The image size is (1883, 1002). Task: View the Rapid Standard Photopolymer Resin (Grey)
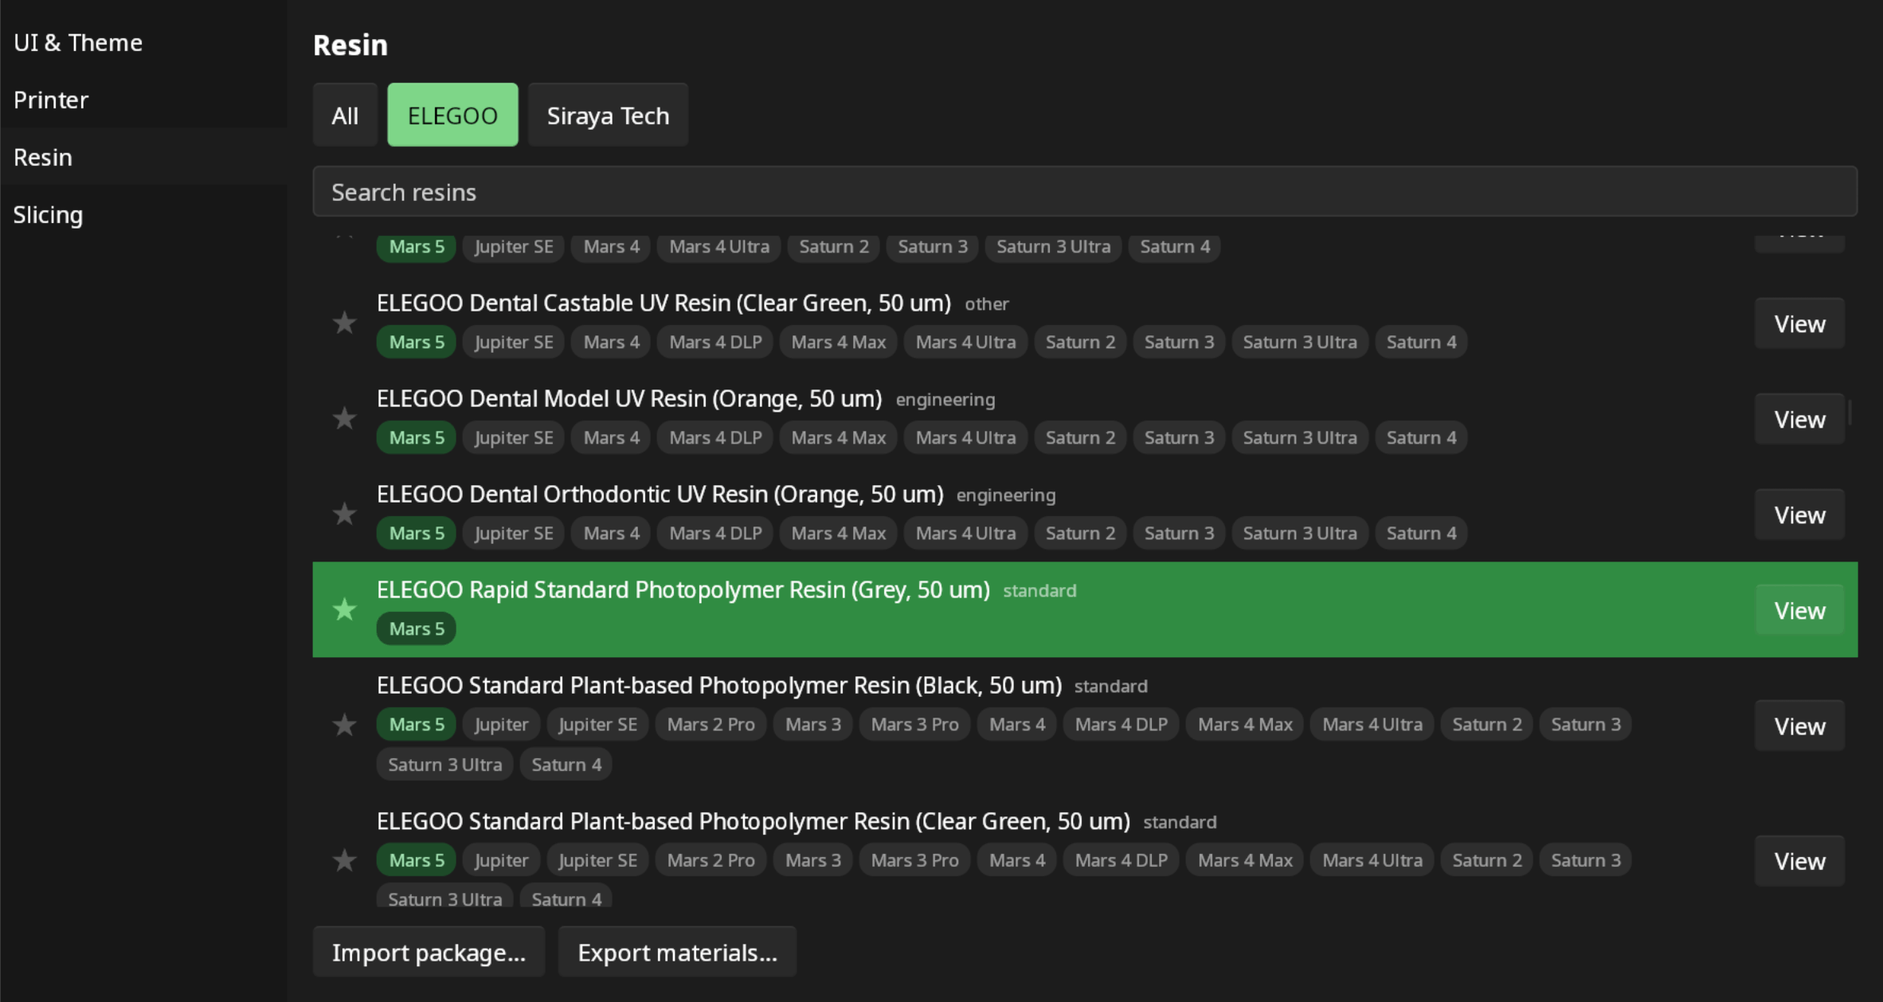1799,610
